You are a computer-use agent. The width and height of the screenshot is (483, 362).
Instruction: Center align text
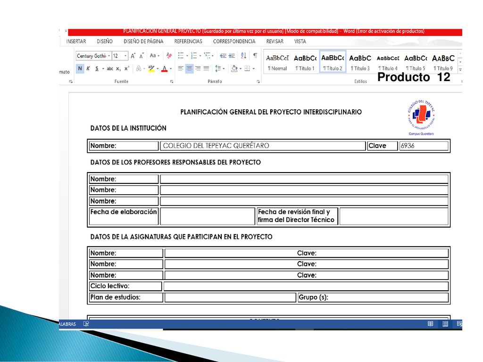point(189,69)
